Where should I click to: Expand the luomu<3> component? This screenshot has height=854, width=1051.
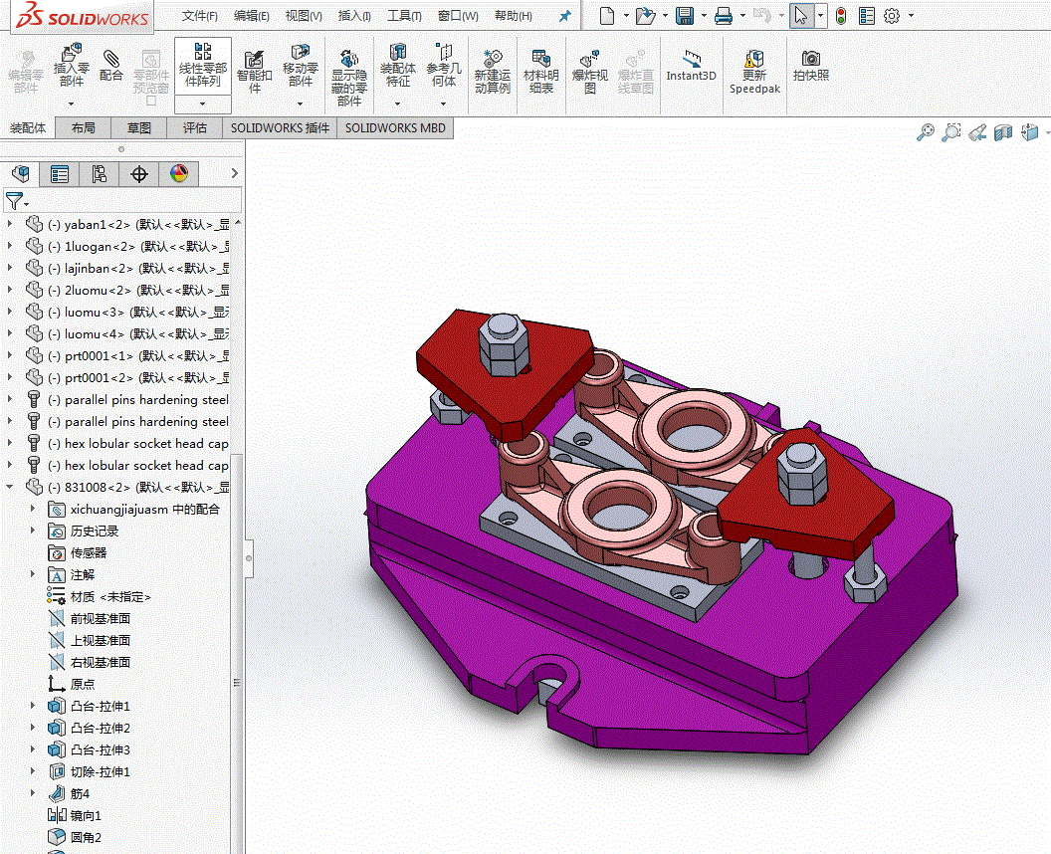coord(9,312)
